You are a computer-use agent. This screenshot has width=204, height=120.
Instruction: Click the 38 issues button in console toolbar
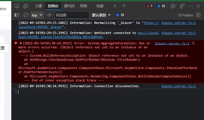tap(120, 15)
